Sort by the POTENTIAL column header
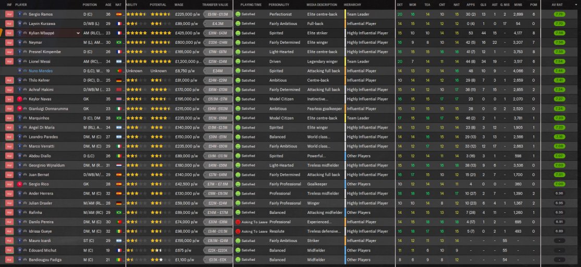Image resolution: width=581 pixels, height=267 pixels. (158, 5)
